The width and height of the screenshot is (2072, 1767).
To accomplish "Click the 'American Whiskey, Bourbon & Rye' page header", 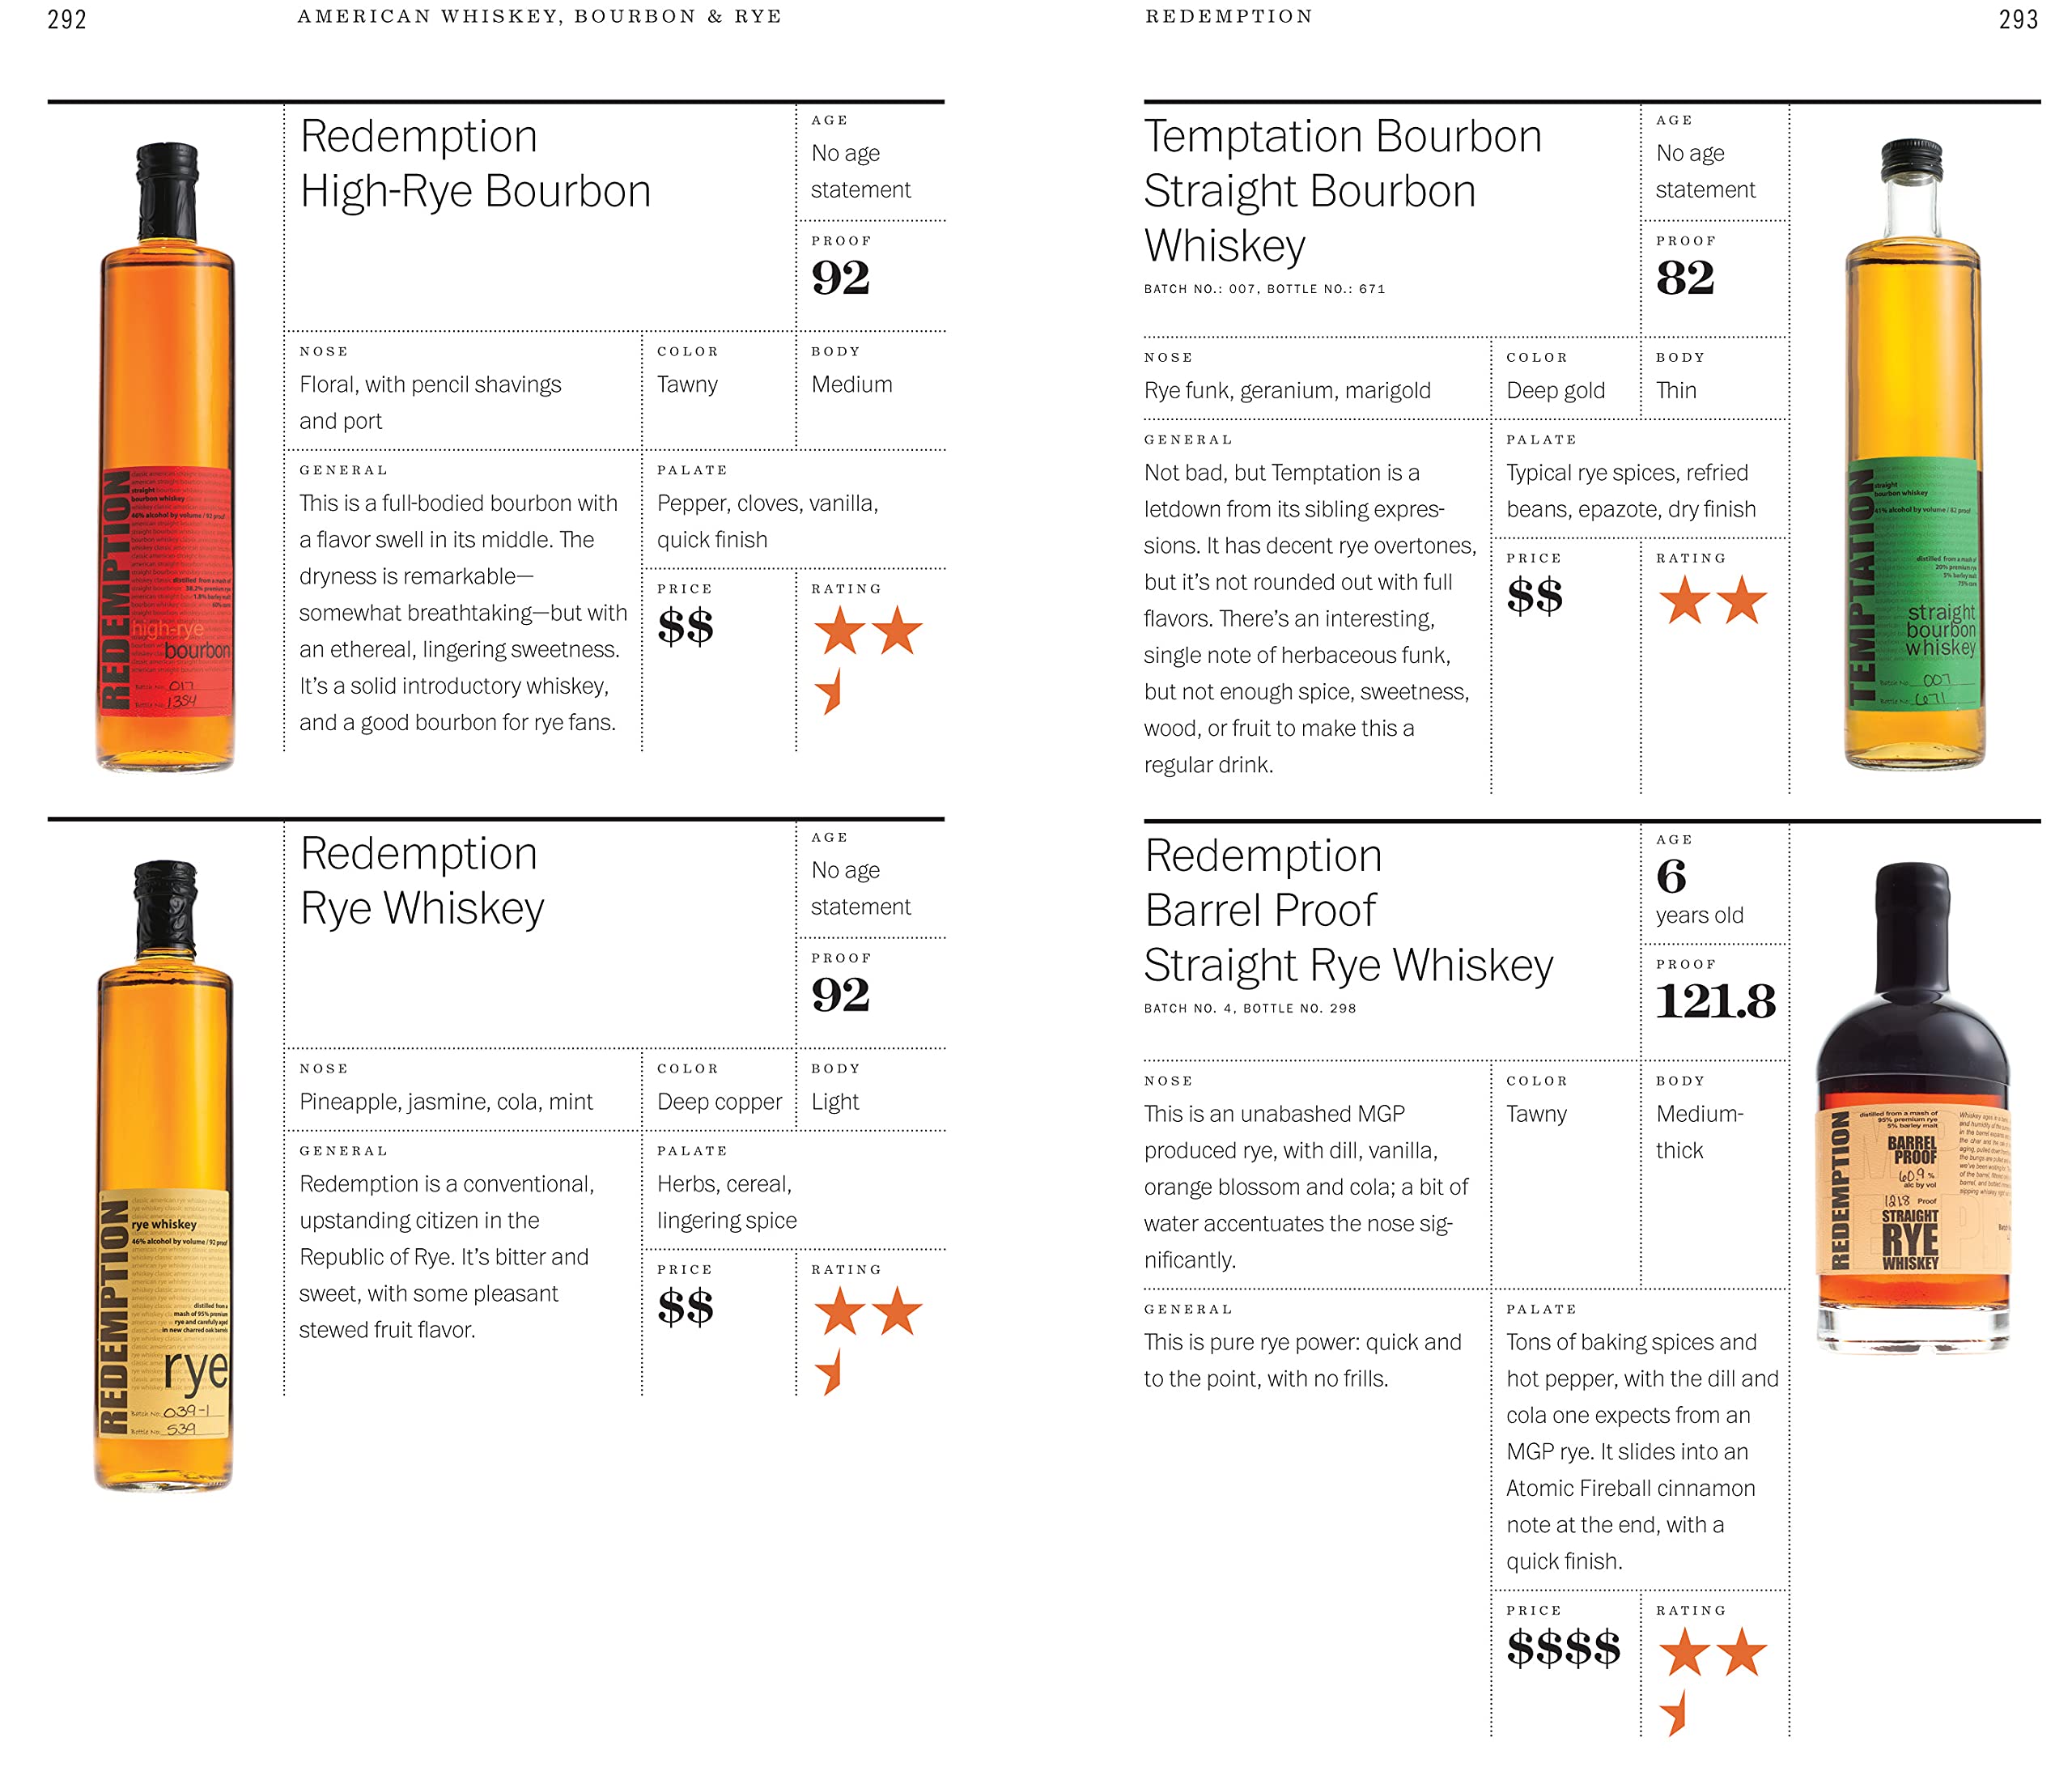I will tap(539, 16).
